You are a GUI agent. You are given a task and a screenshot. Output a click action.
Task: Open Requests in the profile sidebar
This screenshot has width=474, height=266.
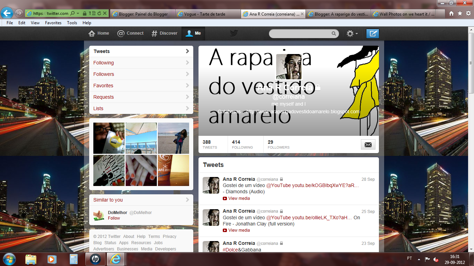[x=141, y=97]
